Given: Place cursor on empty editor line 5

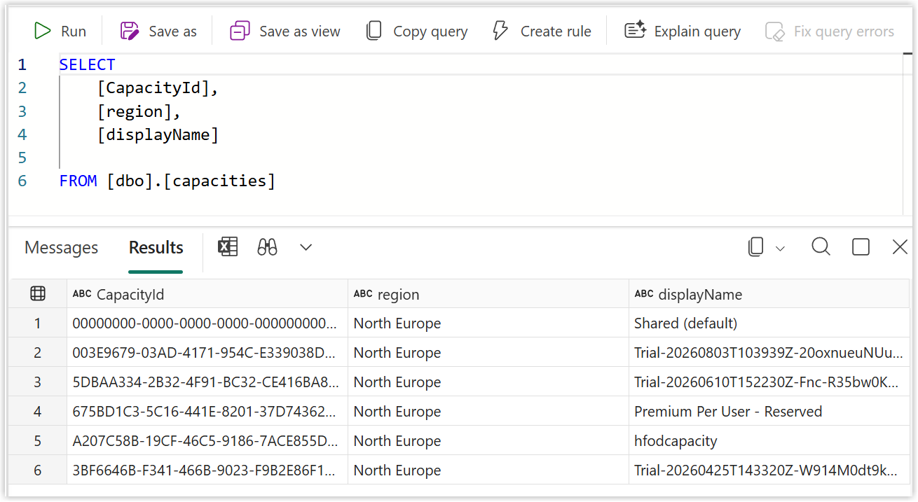Looking at the screenshot, I should tap(480, 158).
